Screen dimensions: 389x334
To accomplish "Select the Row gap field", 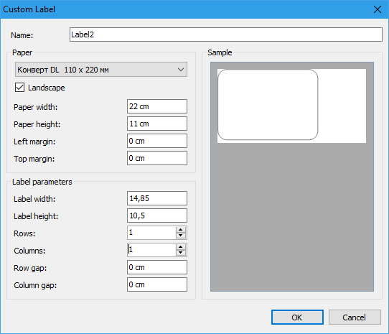I will [157, 267].
